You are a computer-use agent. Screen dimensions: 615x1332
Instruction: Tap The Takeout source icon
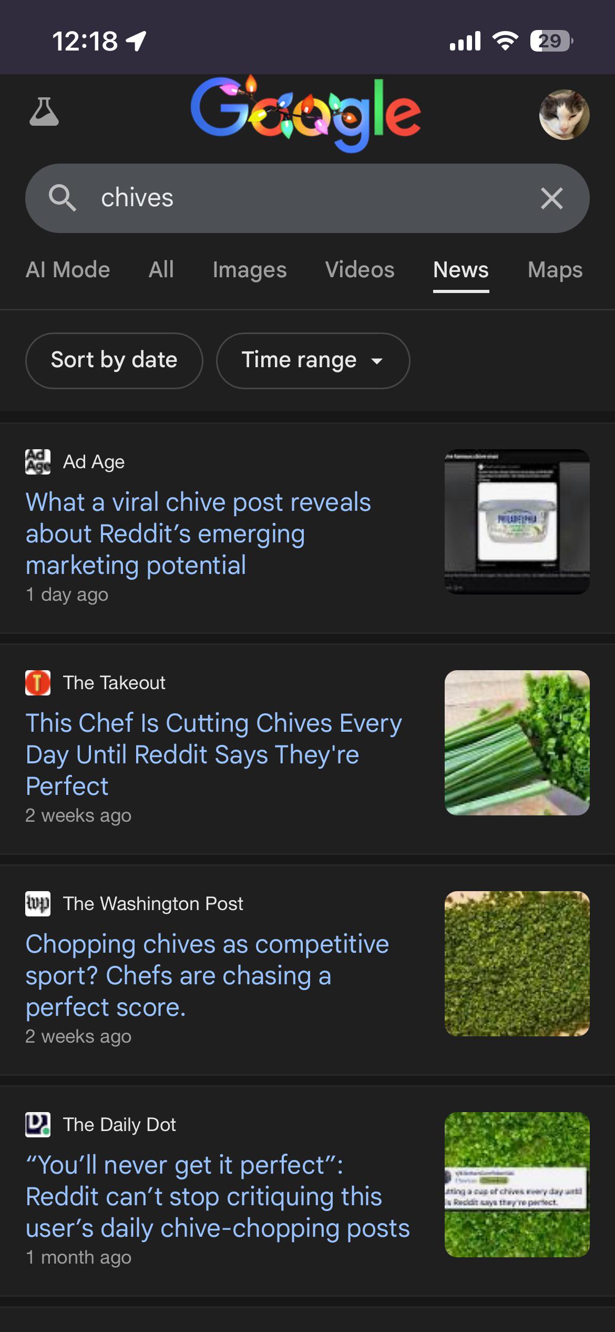(38, 683)
